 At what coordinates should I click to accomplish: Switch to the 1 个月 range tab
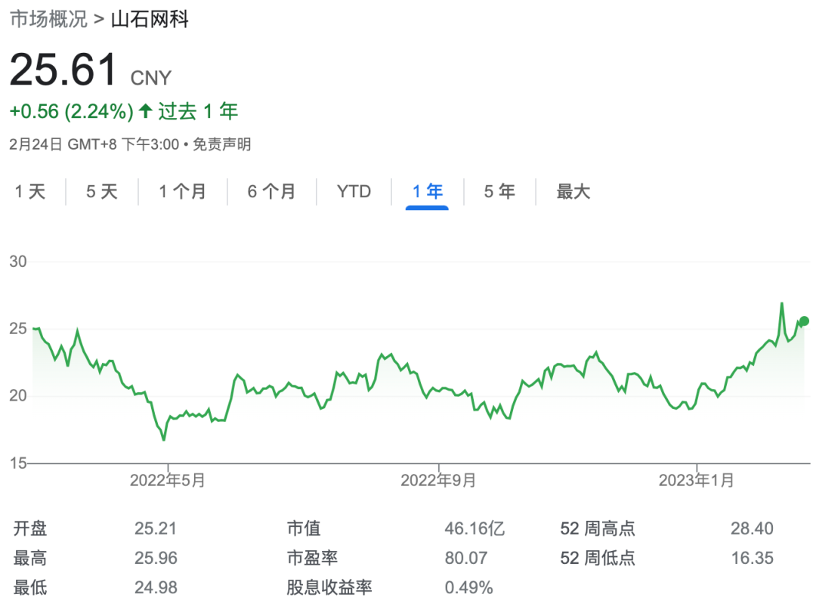click(183, 191)
